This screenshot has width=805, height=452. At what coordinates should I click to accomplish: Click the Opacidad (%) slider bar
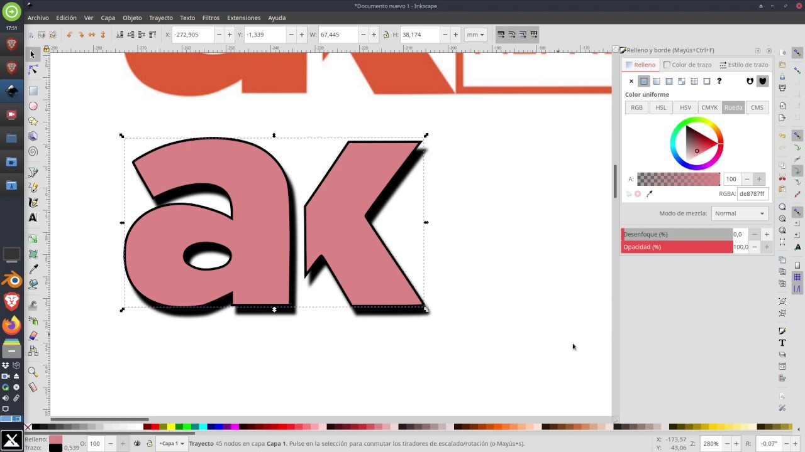(x=677, y=247)
